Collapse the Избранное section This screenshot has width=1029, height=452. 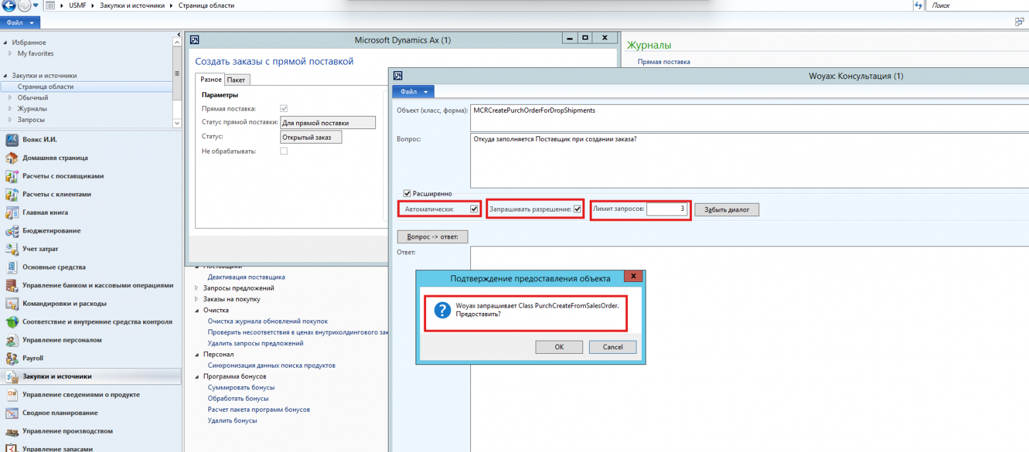pyautogui.click(x=5, y=42)
